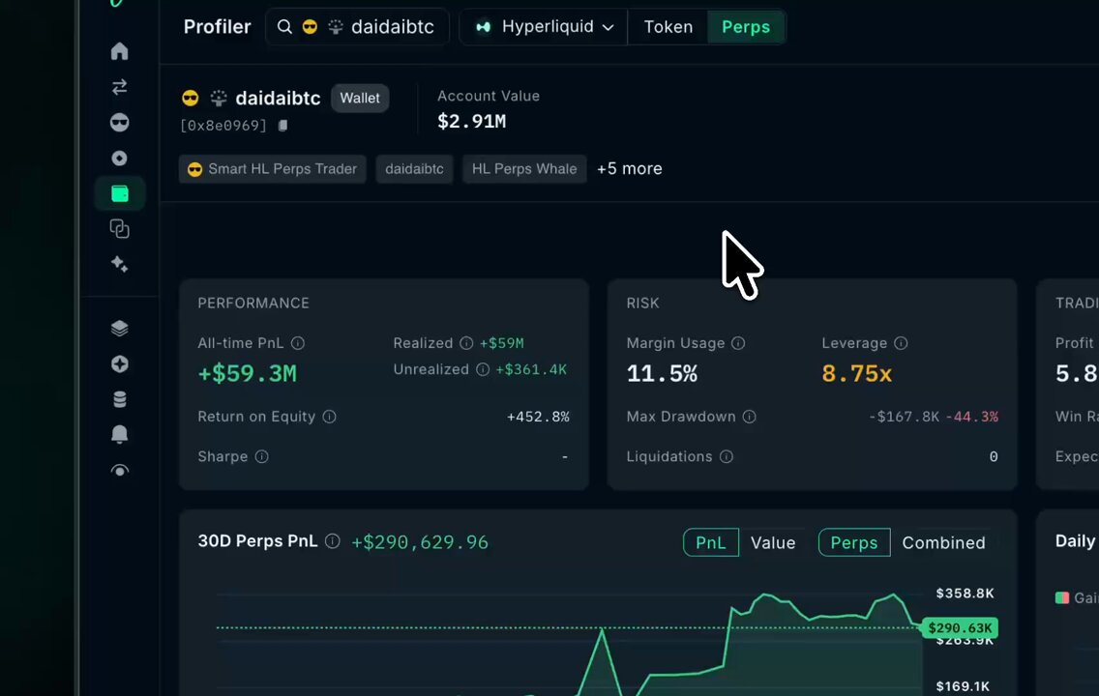1099x696 pixels.
Task: Switch to the Perps tab in header
Action: (x=746, y=27)
